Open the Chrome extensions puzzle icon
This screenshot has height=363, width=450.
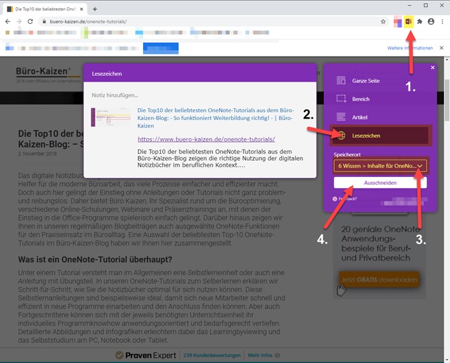tap(420, 21)
